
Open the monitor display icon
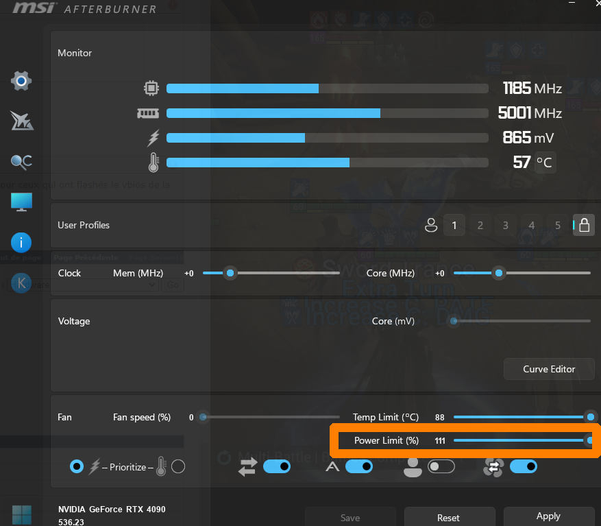pos(21,202)
